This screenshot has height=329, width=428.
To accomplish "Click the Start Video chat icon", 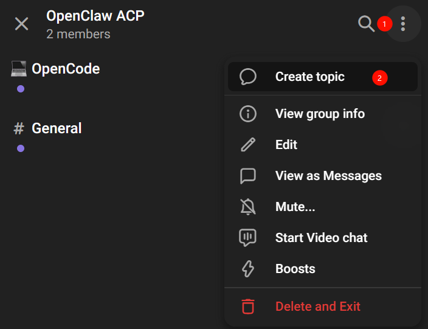I will pos(248,238).
